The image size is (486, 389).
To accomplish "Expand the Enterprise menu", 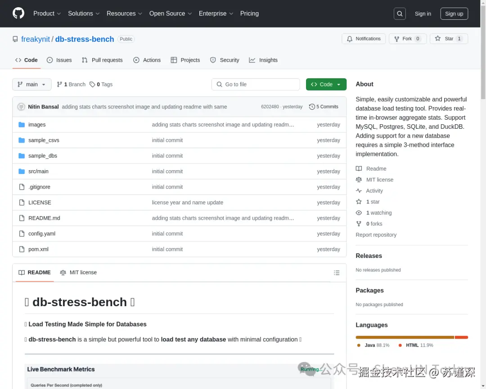I will pos(216,14).
